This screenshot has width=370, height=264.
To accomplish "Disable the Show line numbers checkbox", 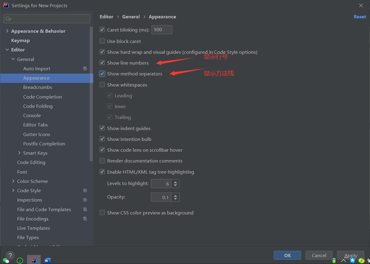I will (102, 63).
